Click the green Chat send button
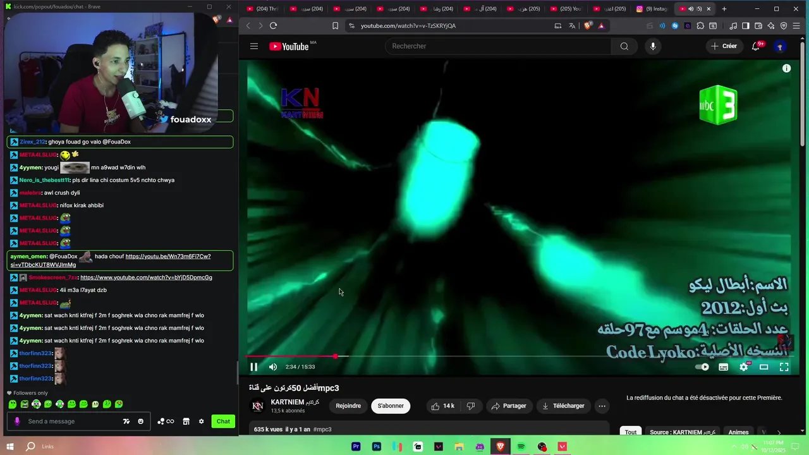Image resolution: width=809 pixels, height=455 pixels. click(223, 422)
